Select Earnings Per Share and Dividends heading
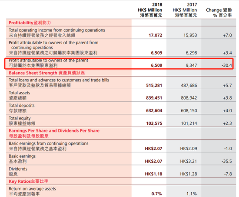The width and height of the screenshot is (239, 197). pyautogui.click(x=54, y=133)
